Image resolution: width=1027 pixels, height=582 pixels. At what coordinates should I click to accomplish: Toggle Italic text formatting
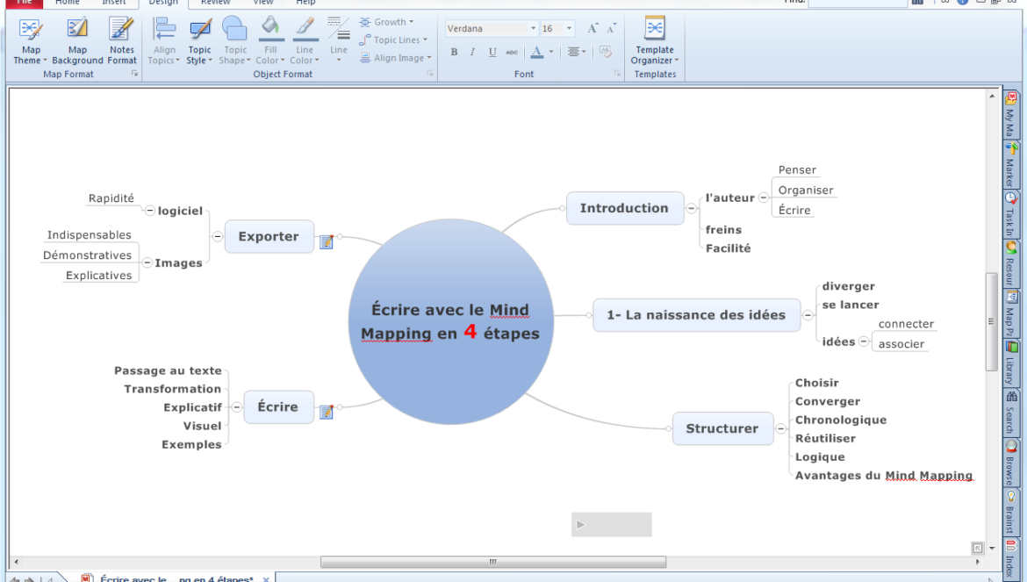tap(472, 53)
